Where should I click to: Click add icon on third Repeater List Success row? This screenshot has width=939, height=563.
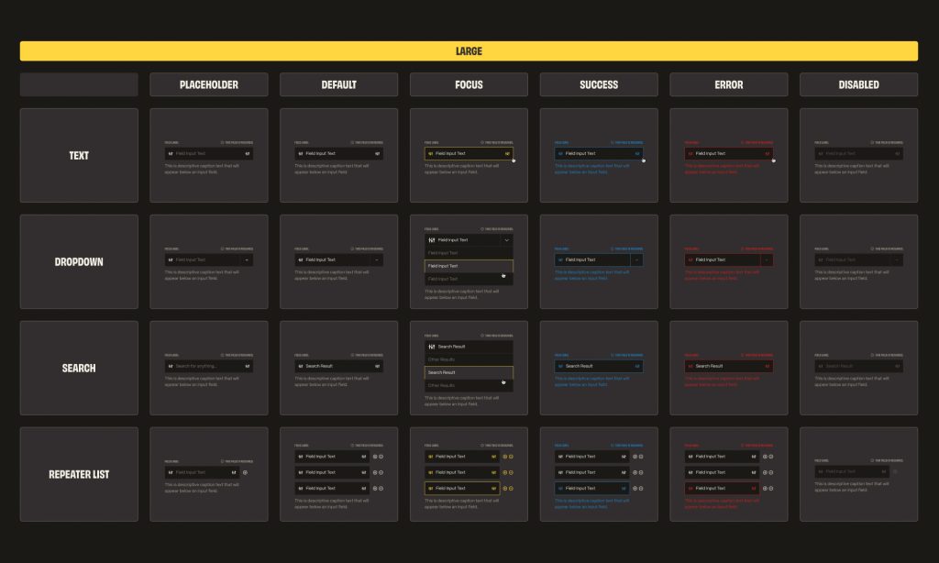click(635, 488)
